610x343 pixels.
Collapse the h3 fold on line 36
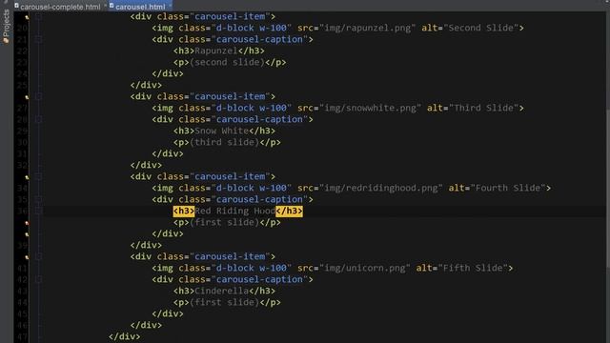[x=38, y=211]
